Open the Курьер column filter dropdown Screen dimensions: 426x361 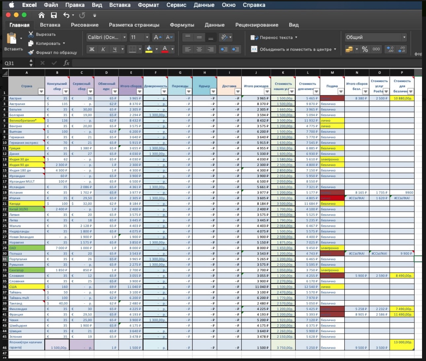213,91
